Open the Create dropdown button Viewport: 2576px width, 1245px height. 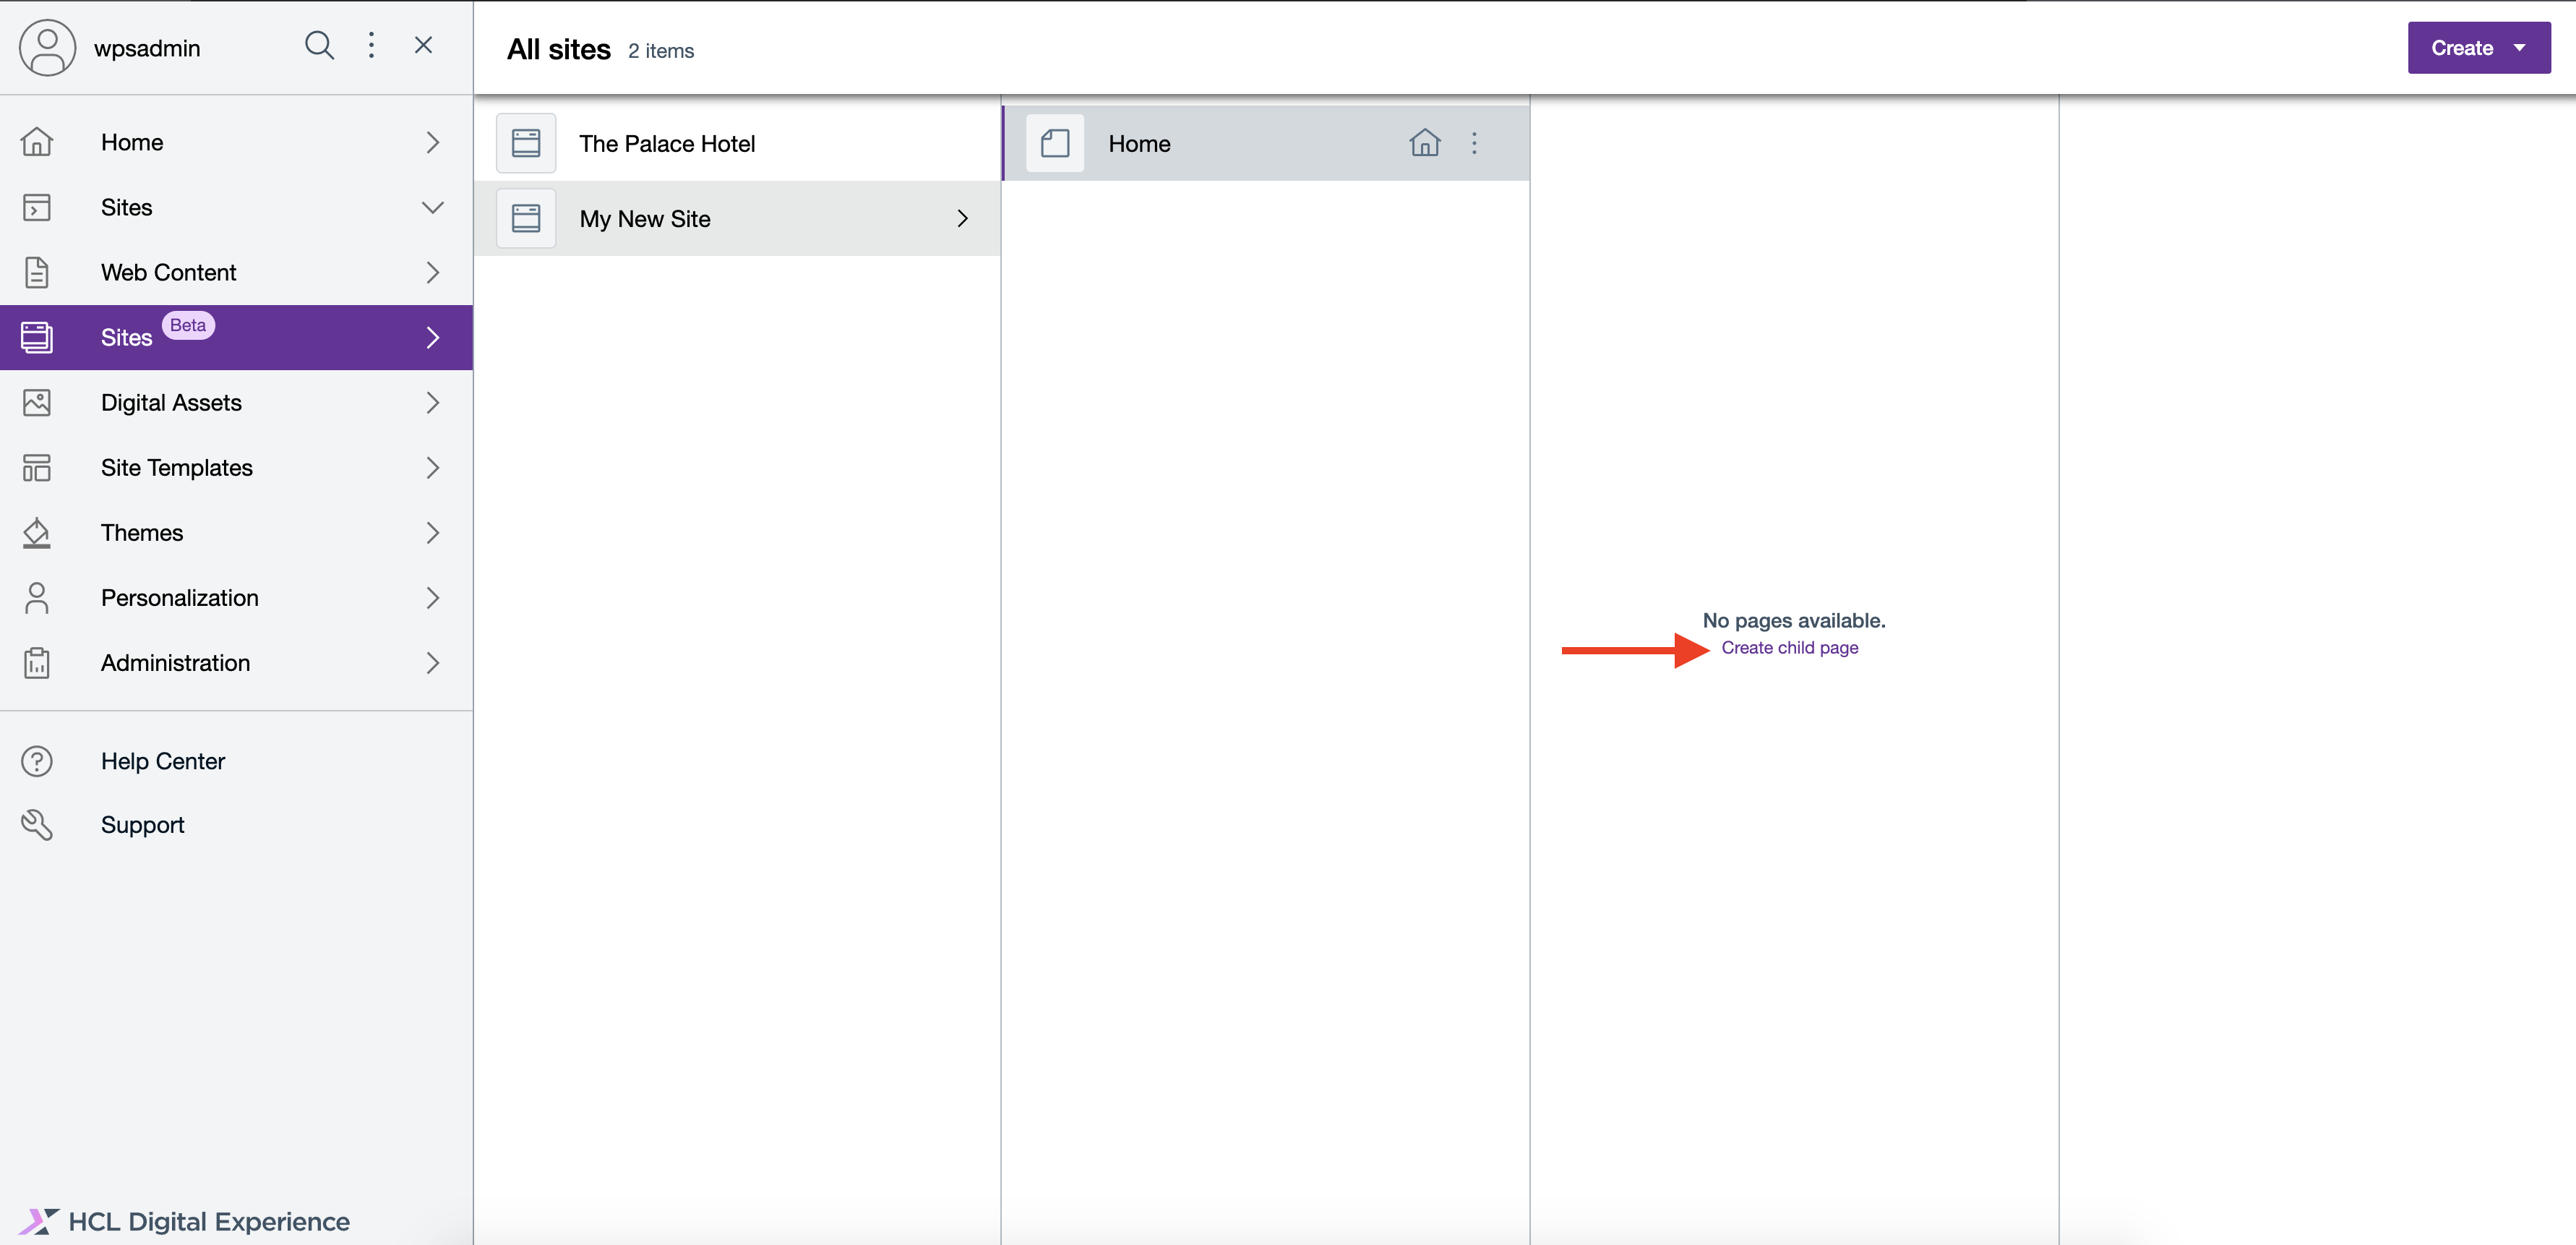(2478, 48)
